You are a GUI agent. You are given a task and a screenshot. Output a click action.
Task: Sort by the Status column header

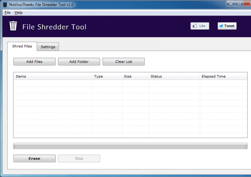click(174, 76)
